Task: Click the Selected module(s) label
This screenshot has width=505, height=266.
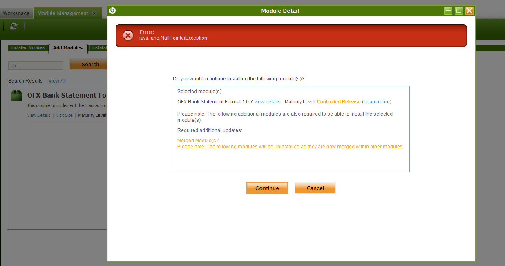Action: click(x=200, y=92)
